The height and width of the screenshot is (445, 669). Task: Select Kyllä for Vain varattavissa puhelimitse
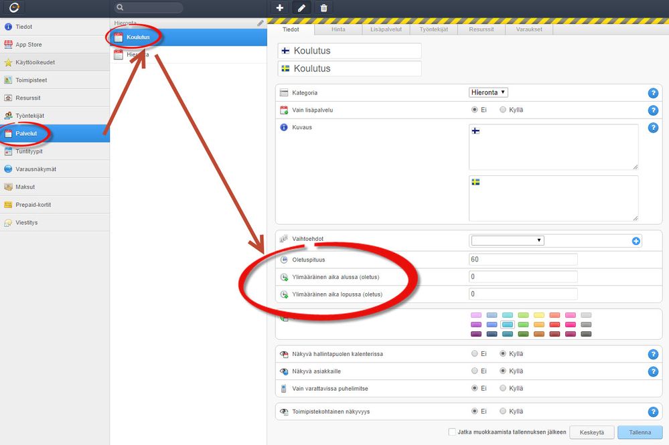click(503, 388)
